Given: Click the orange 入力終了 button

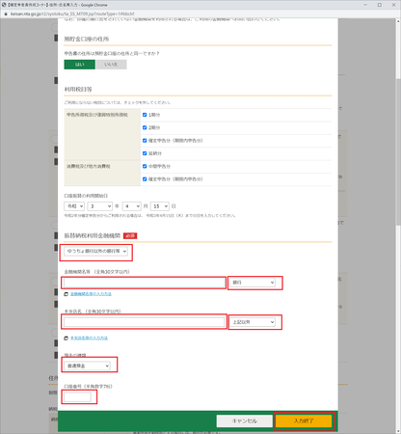Looking at the screenshot, I should tap(304, 420).
